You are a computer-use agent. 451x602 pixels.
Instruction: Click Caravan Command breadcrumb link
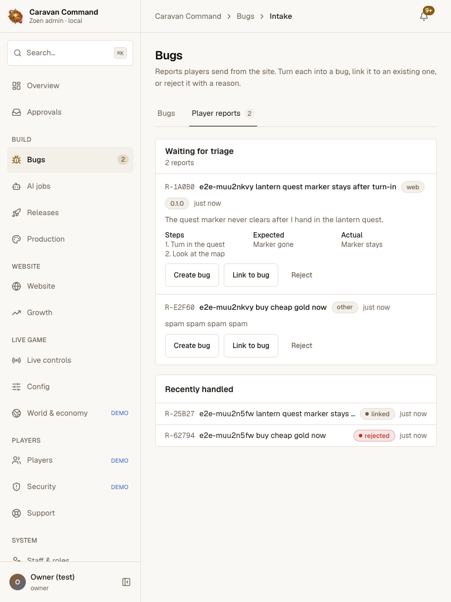click(188, 16)
